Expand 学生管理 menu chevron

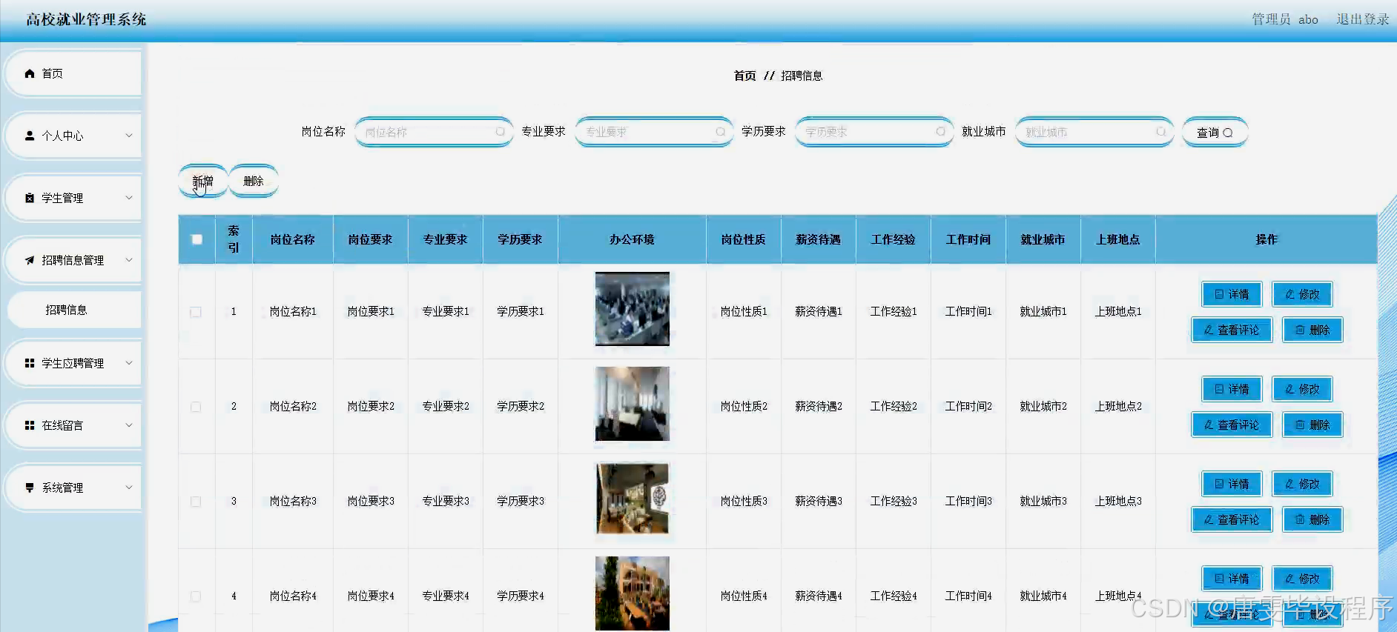(129, 198)
